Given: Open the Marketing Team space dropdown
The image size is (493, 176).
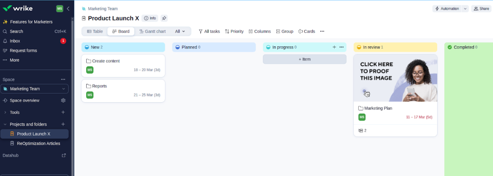Looking at the screenshot, I should [35, 89].
